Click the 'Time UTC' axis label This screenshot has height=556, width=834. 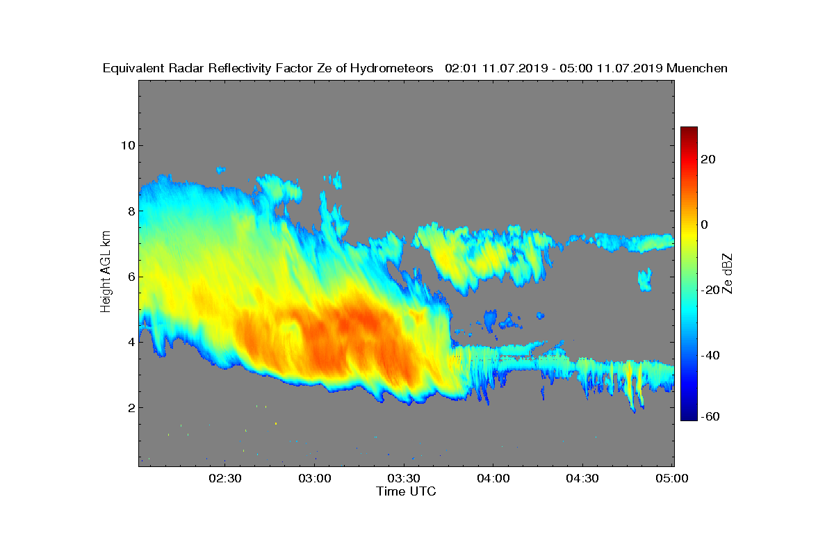[407, 491]
